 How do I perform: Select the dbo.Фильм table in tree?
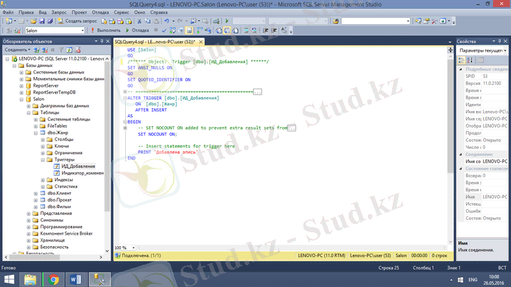(59, 207)
